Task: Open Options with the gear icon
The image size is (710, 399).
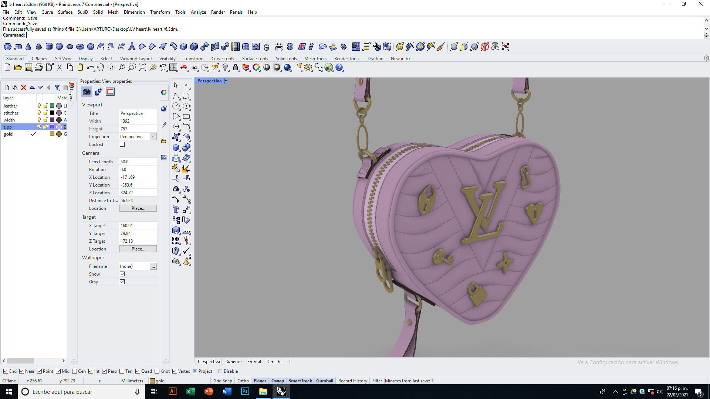Action: (308, 68)
